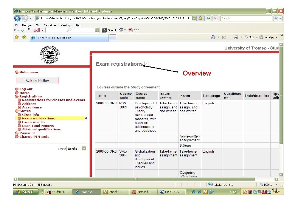
Task: Open the pdf toolbar dropdown arrow
Action: (43, 30)
